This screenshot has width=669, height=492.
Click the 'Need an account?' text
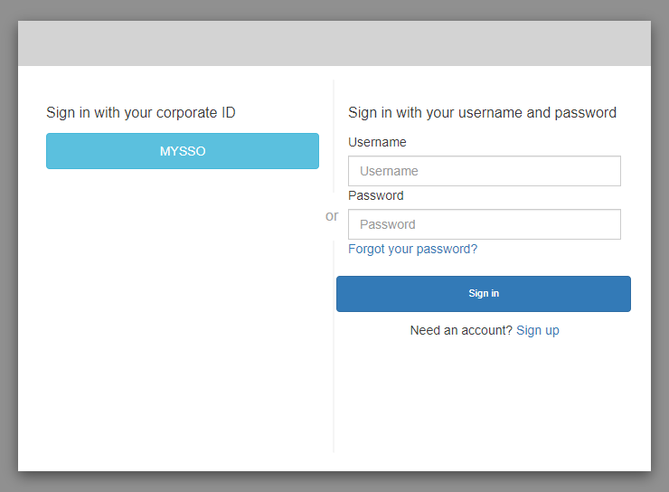point(461,330)
